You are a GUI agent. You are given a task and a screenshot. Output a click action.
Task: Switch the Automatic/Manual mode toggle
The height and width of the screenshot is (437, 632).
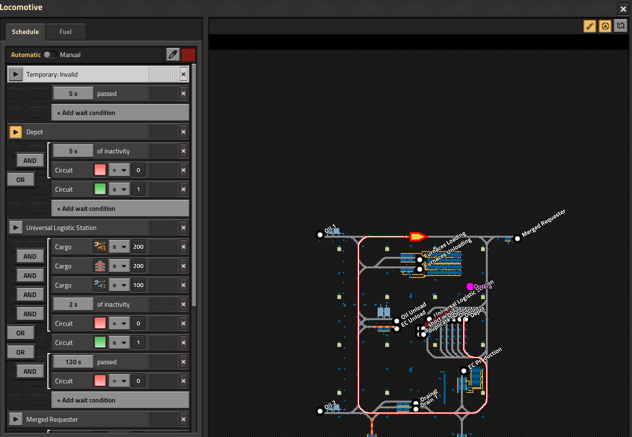coord(50,55)
